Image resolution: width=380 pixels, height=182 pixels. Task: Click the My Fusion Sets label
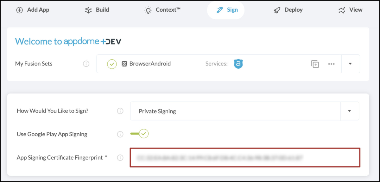point(34,64)
